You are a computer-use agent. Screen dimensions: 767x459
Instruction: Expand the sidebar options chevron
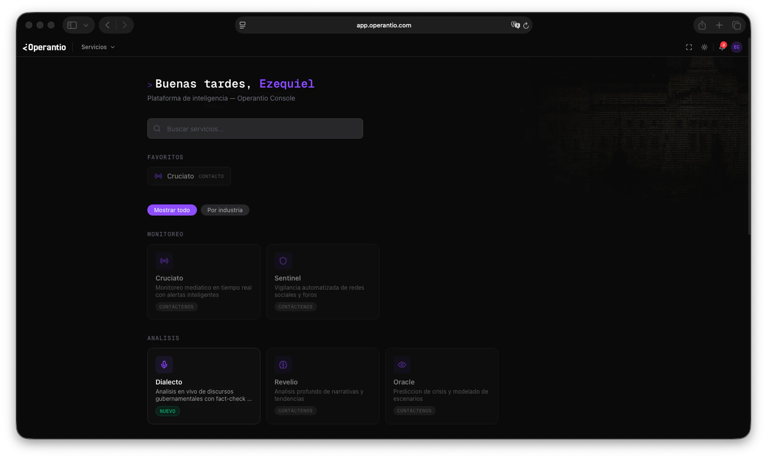click(86, 25)
